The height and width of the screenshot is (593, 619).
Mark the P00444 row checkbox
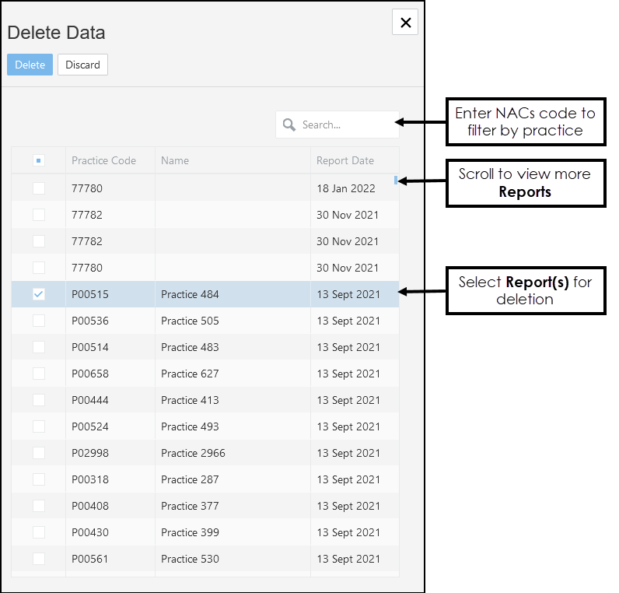pos(39,400)
